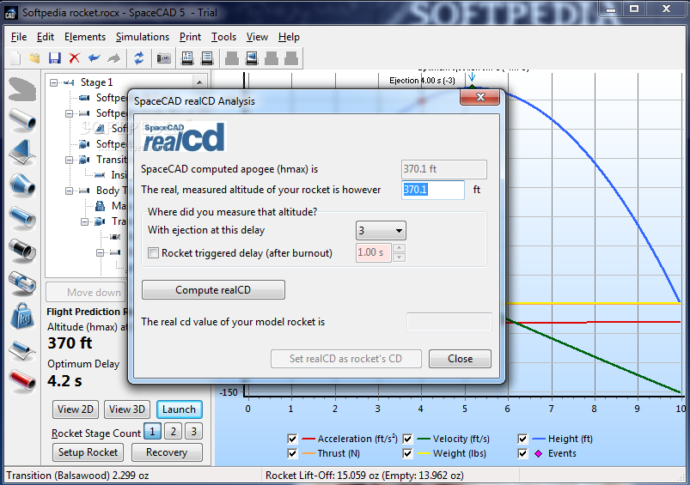Image resolution: width=690 pixels, height=485 pixels.
Task: Open the Elements menu
Action: pyautogui.click(x=85, y=37)
